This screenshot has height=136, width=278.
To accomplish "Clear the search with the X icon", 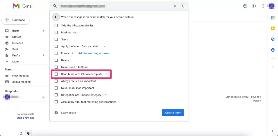I will click(x=175, y=6).
